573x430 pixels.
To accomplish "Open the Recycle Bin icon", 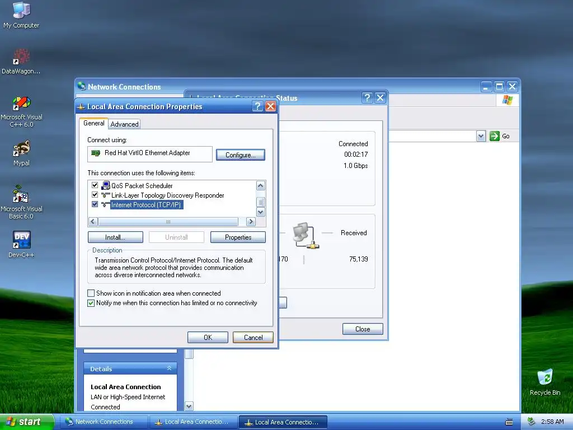I will pyautogui.click(x=545, y=382).
